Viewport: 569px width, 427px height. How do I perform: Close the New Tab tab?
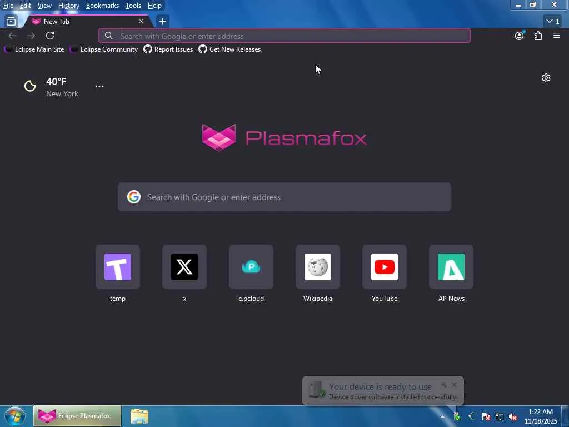click(141, 22)
